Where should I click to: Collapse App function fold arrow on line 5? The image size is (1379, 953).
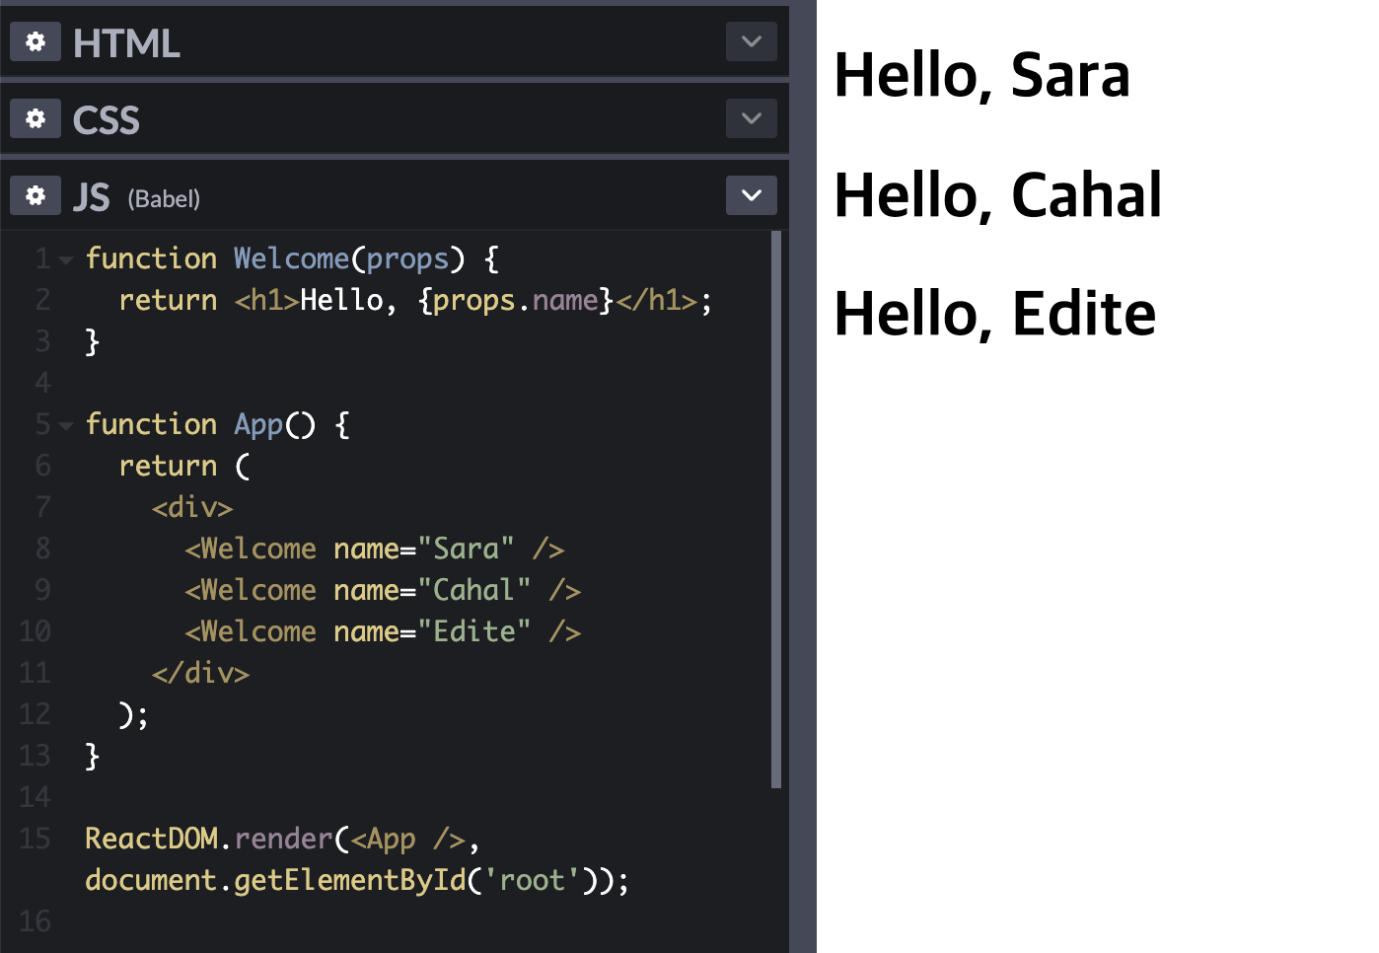point(66,426)
